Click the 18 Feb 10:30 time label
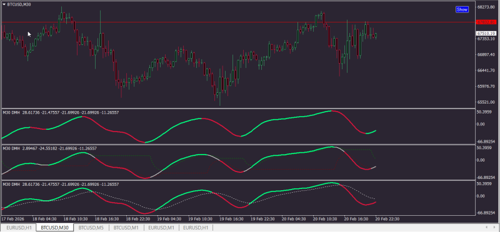 [76, 220]
